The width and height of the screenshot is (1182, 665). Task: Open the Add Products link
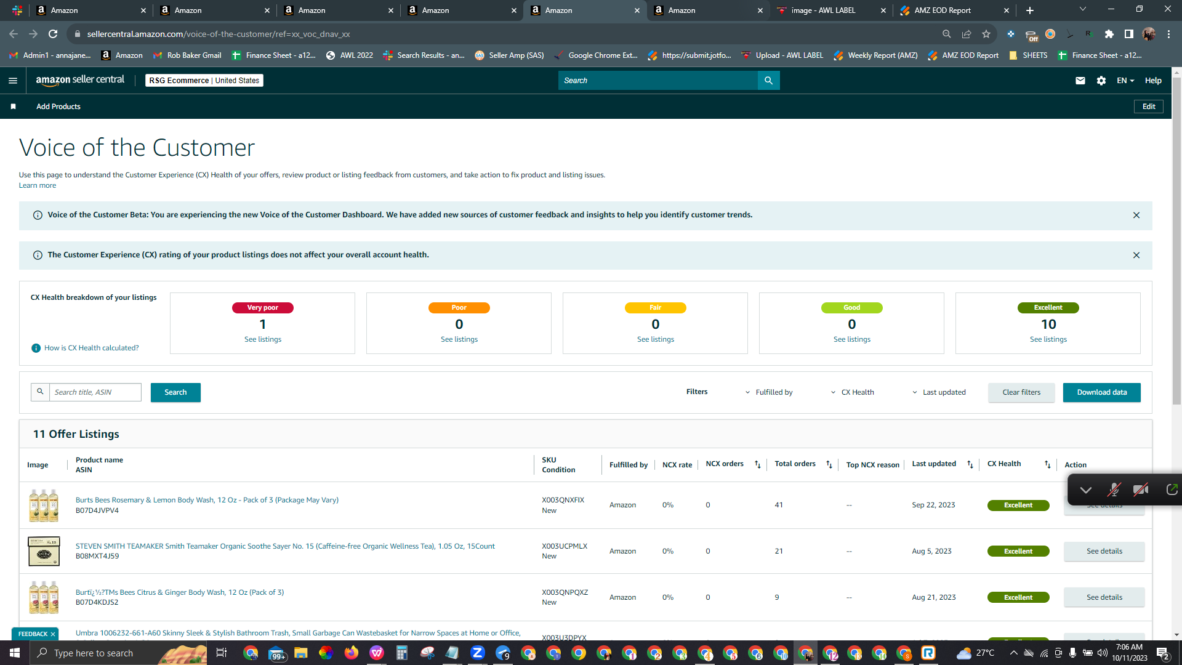tap(58, 107)
